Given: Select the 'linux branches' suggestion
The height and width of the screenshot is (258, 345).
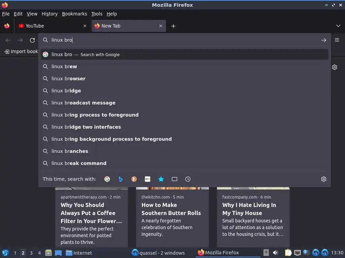Looking at the screenshot, I should point(185,151).
